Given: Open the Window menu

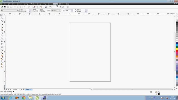Looking at the screenshot, I should click(62, 4).
